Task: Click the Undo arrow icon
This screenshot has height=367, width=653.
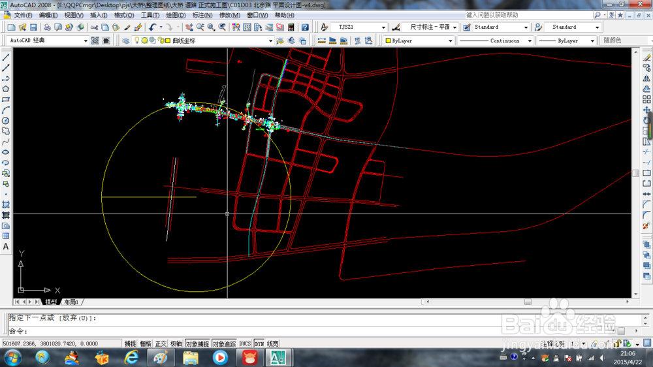Action: [153, 27]
